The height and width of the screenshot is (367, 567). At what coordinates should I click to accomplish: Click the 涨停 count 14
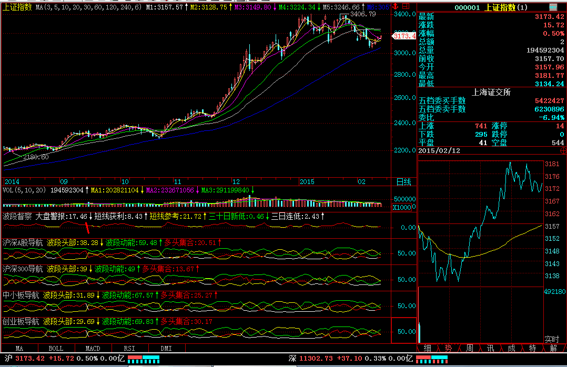click(560, 126)
